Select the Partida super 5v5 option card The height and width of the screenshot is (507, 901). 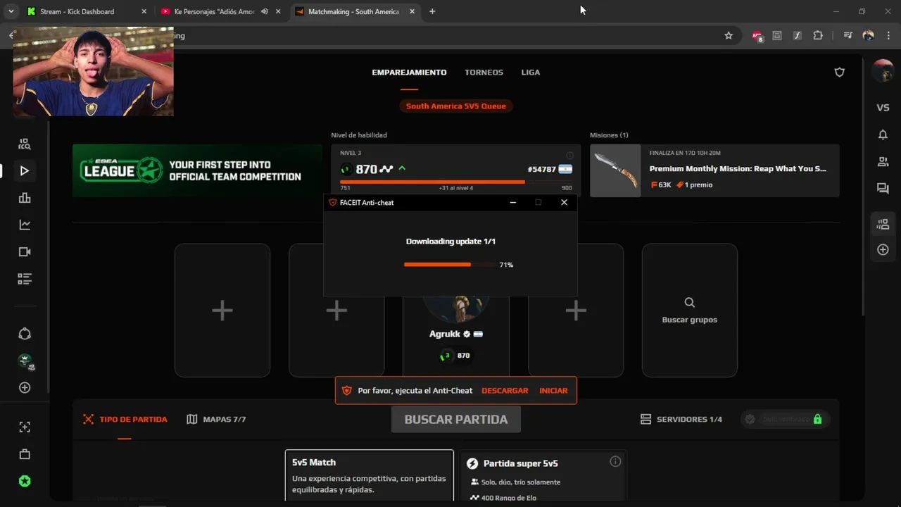tap(543, 475)
